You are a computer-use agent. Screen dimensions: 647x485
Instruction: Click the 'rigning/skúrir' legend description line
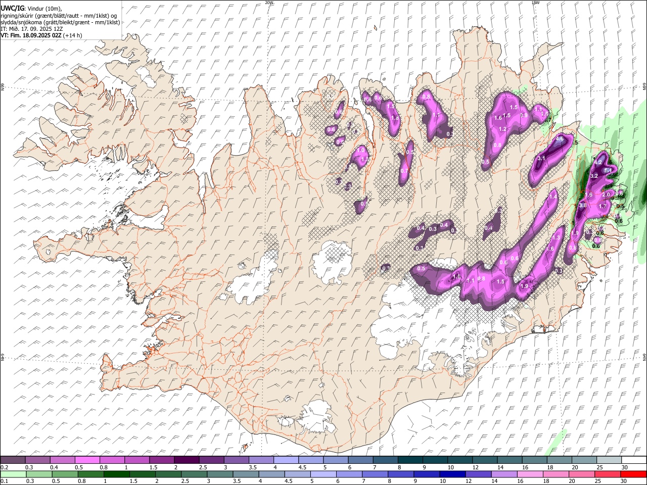click(x=59, y=16)
